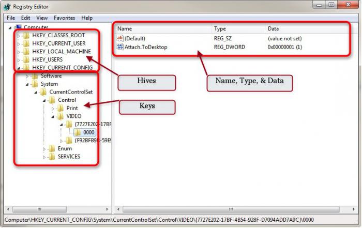Select the (Default) value name
Image resolution: width=362 pixels, height=228 pixels.
tap(135, 39)
